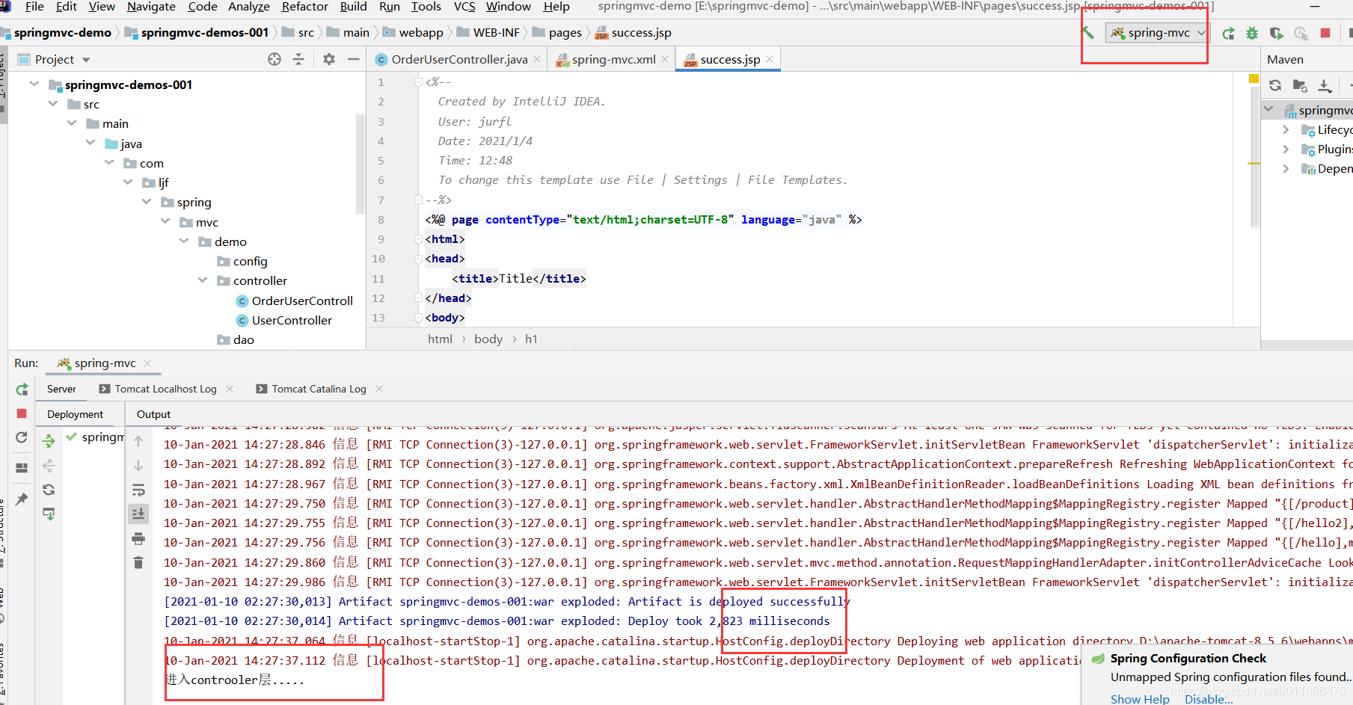Click Show Help in Spring Configuration Check
Viewport: 1353px width, 705px height.
pyautogui.click(x=1139, y=698)
